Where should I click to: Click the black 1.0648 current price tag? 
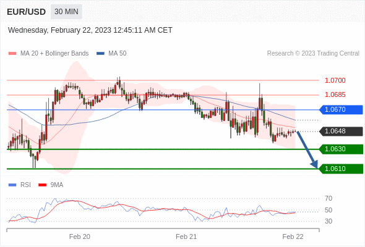341,132
